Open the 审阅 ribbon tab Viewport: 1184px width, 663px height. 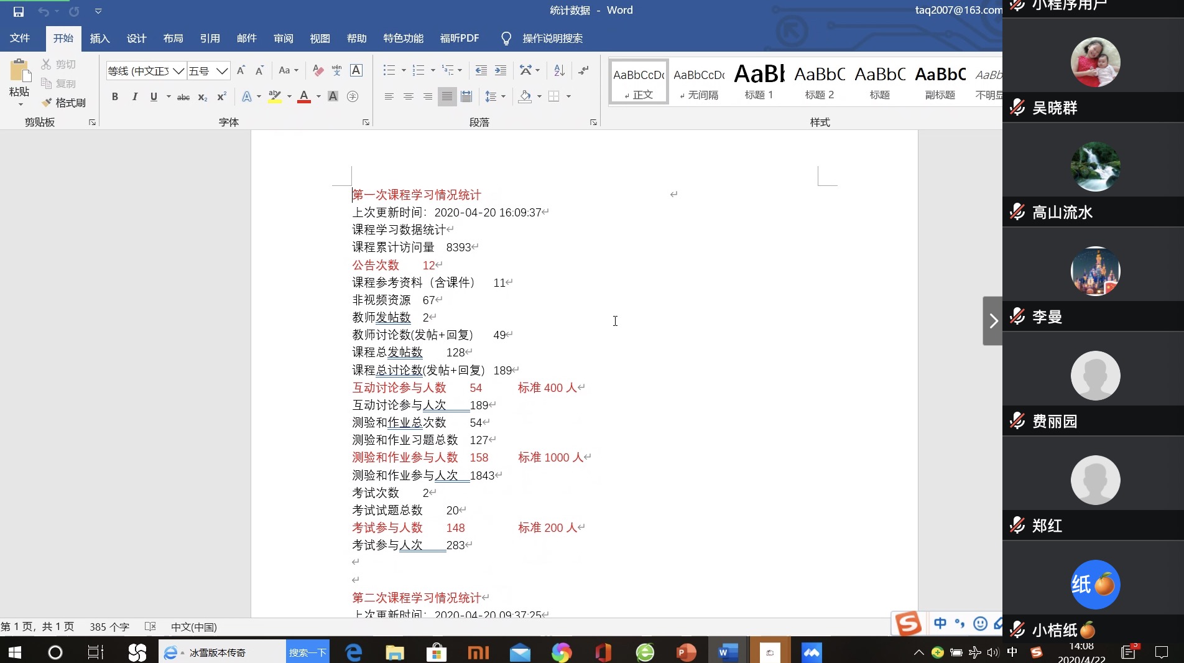[283, 39]
